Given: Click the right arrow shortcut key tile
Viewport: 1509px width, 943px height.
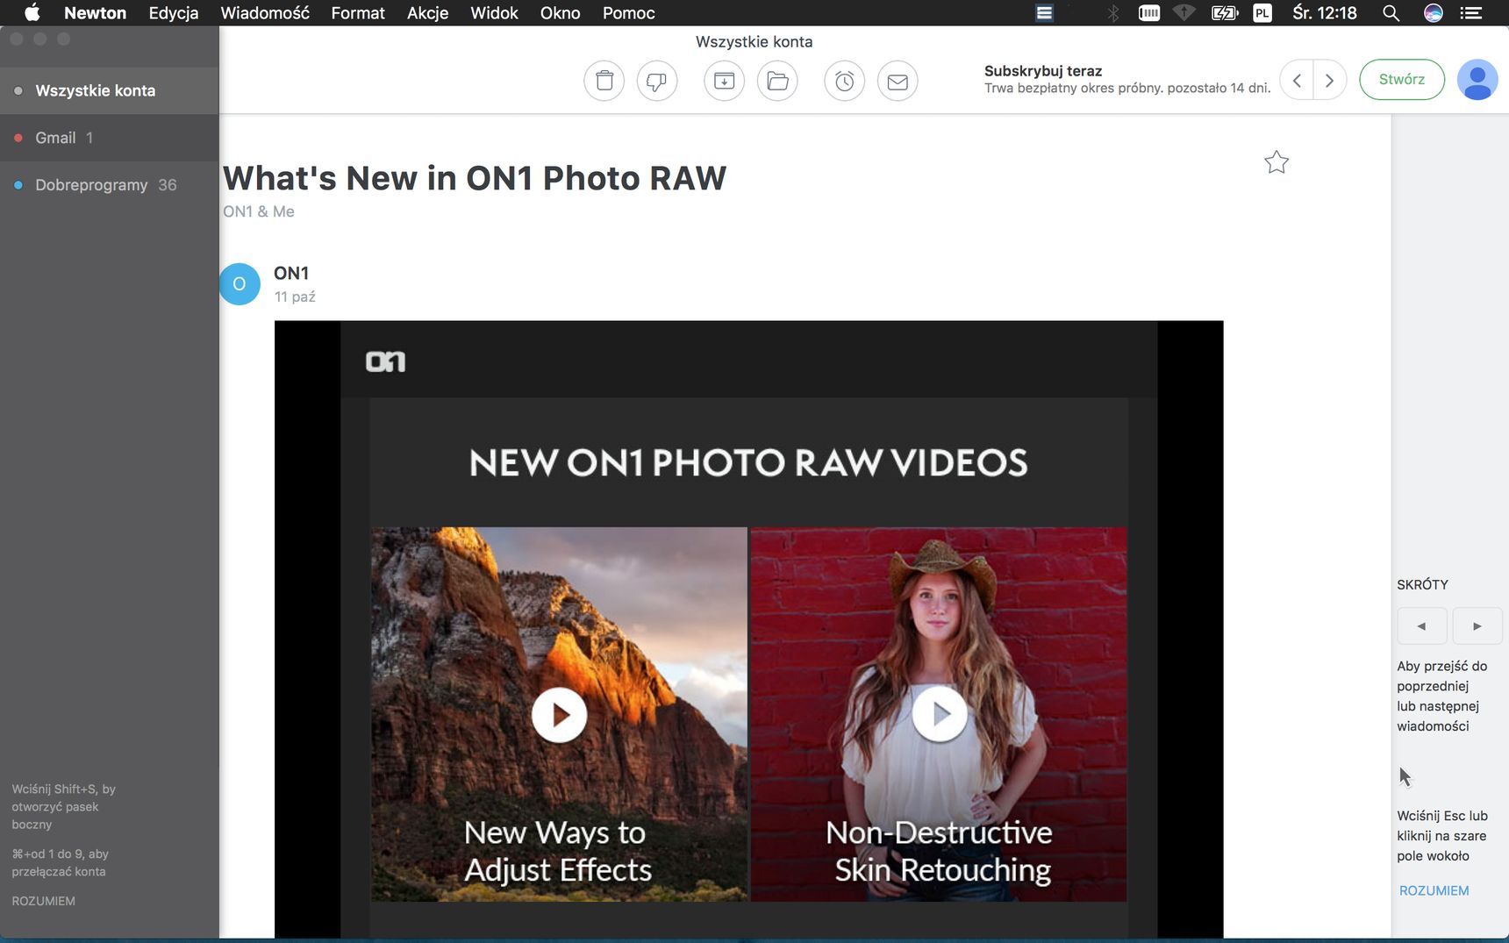Looking at the screenshot, I should pos(1477,626).
